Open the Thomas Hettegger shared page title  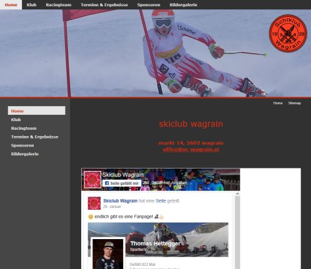(155, 243)
